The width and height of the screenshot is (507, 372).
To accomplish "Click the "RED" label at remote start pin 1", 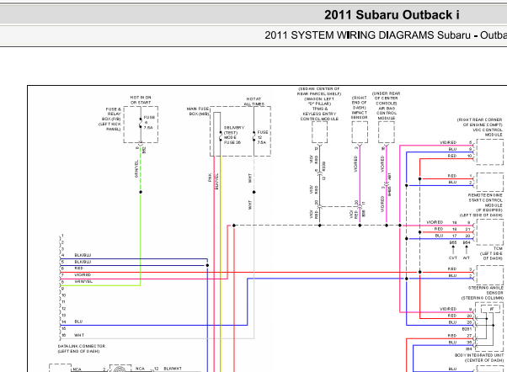I will tap(452, 176).
